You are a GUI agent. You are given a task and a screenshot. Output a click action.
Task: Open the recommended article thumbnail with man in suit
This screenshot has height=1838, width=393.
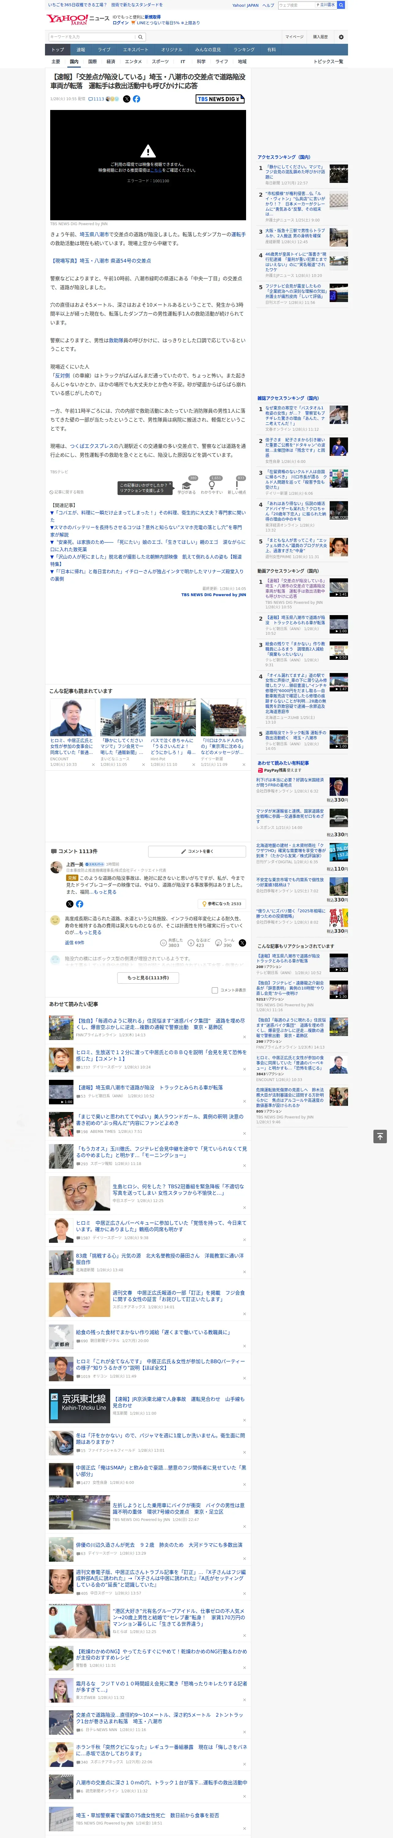pos(72,717)
